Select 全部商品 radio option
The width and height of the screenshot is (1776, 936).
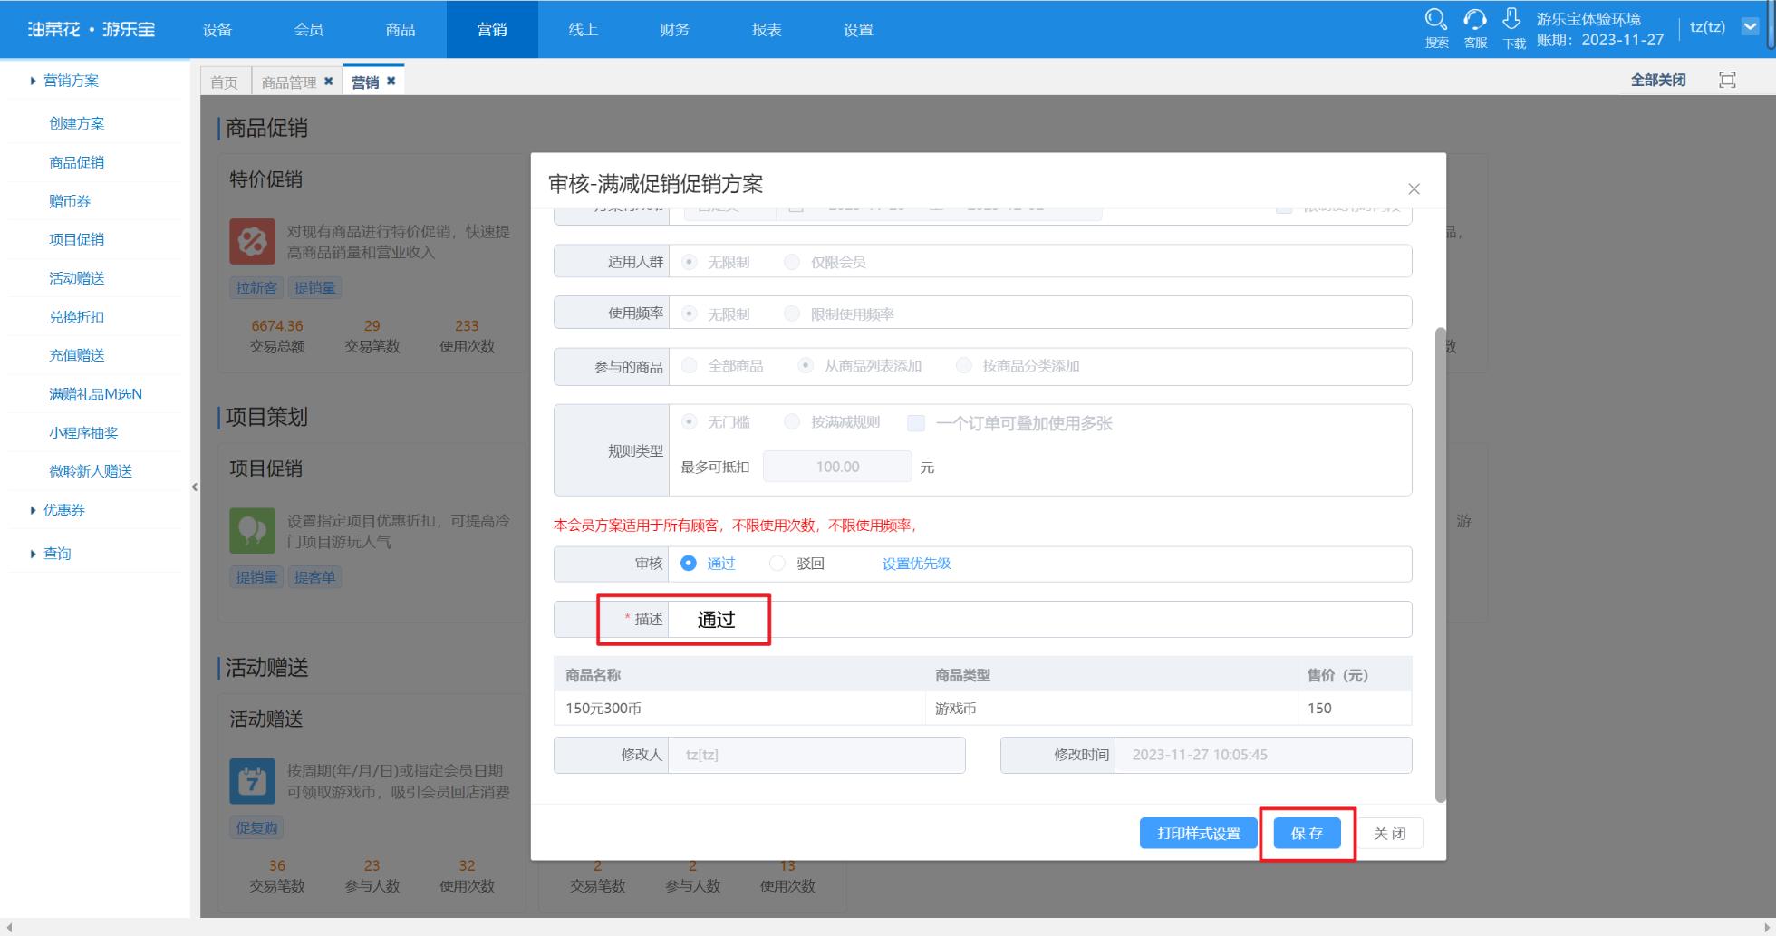[x=690, y=365]
